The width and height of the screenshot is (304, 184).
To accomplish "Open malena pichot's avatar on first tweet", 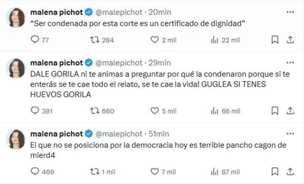I will [x=16, y=17].
